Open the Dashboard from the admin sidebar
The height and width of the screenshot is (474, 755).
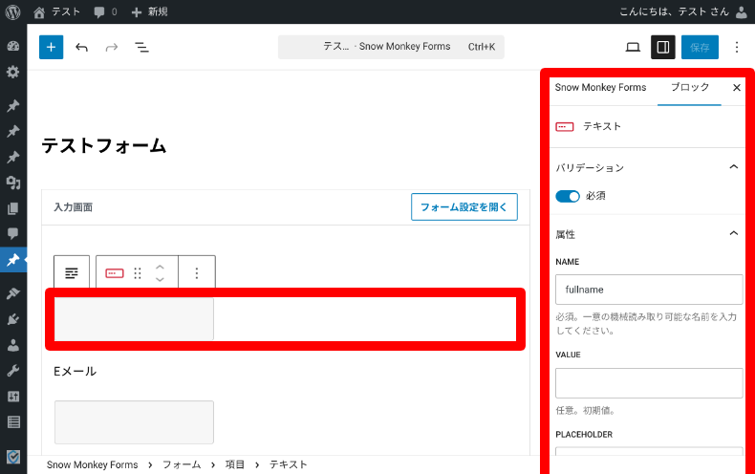(x=13, y=46)
